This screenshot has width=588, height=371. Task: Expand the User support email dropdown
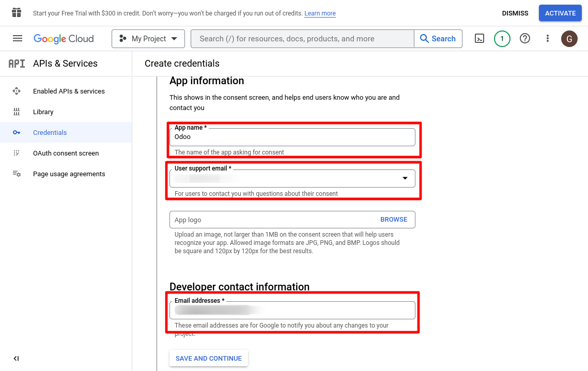point(405,178)
